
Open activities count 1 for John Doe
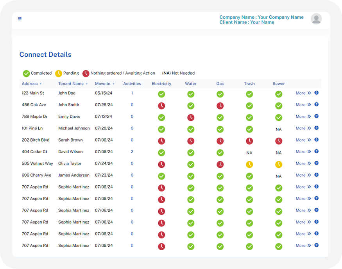point(132,93)
